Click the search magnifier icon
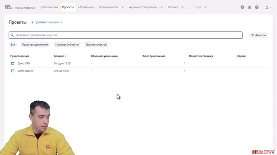 click(x=12, y=35)
